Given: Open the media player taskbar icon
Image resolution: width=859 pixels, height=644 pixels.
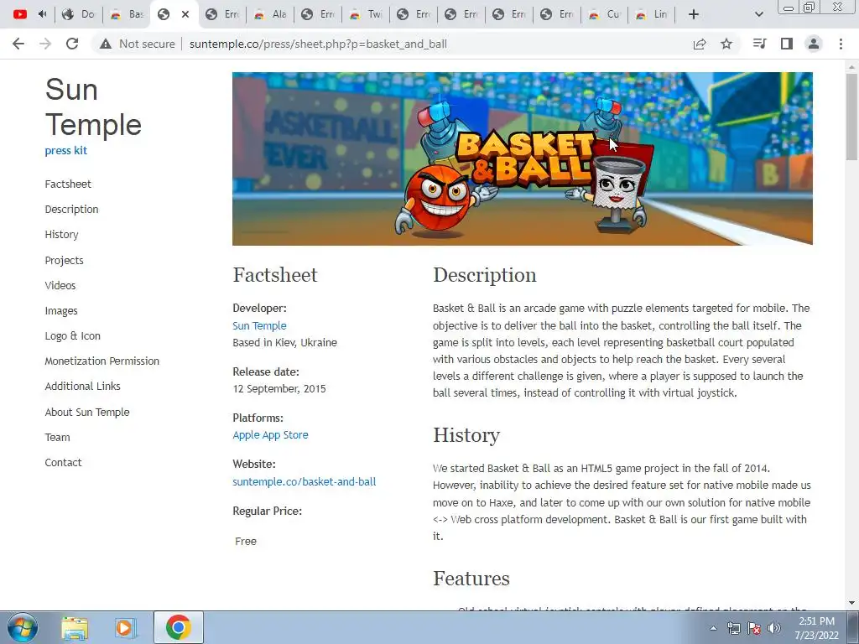Looking at the screenshot, I should click(125, 627).
